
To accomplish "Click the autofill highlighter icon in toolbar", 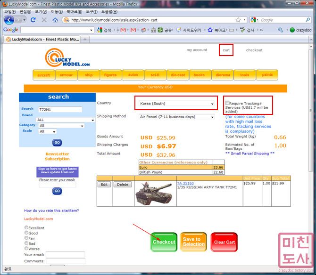I will click(x=232, y=30).
